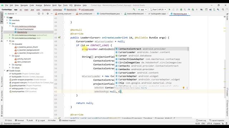Open the Build Variants side tab
Screen dimensions: 229x128
1,111
